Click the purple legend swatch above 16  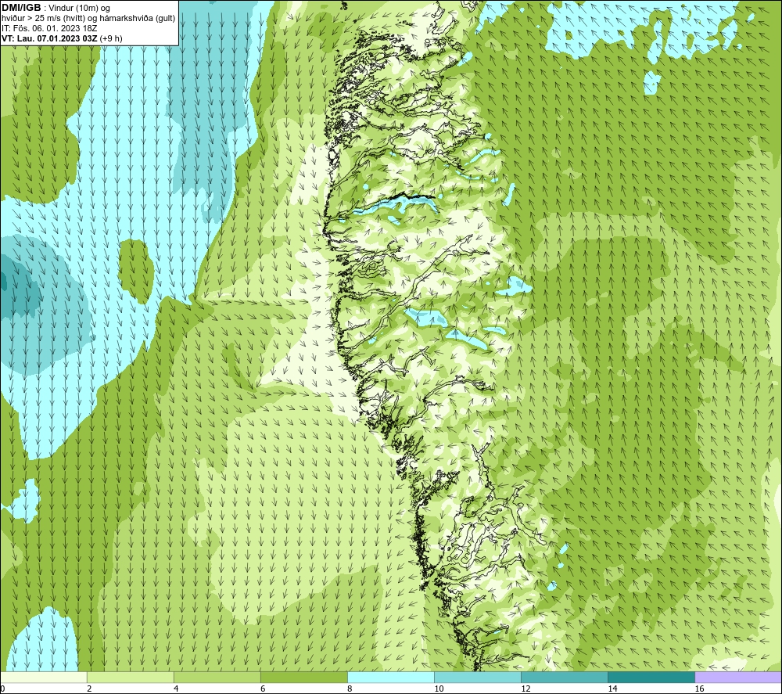point(737,677)
